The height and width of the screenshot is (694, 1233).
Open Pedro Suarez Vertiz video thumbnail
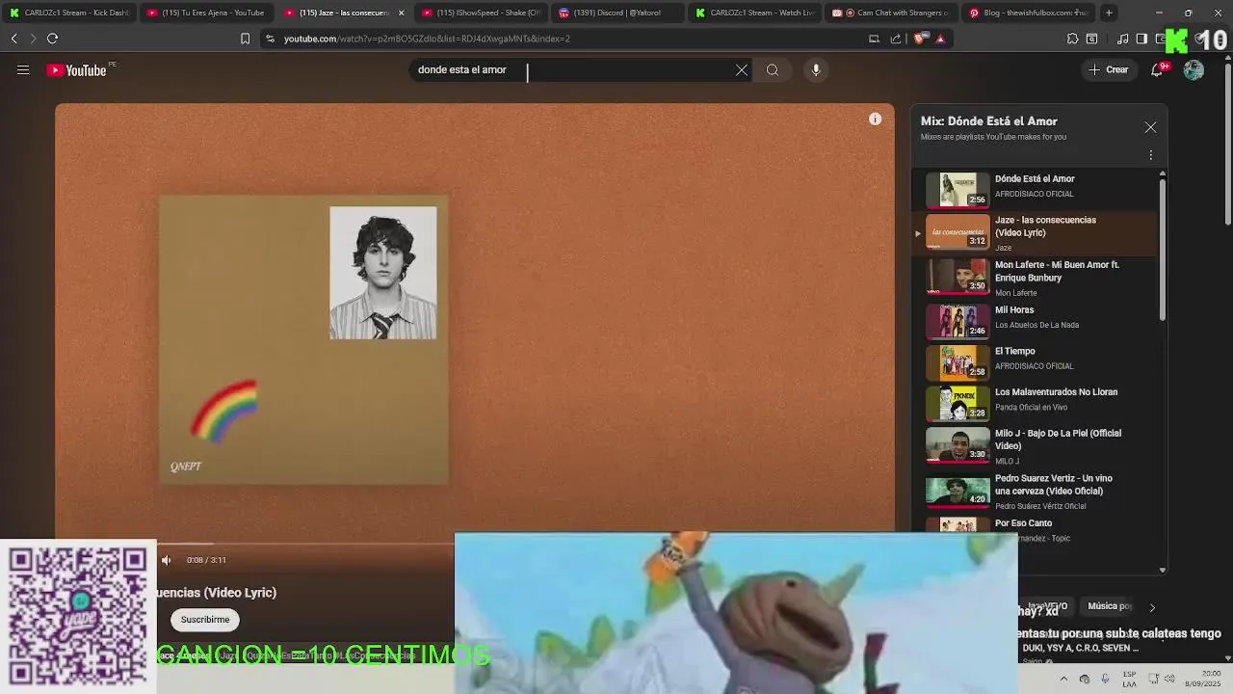click(958, 491)
